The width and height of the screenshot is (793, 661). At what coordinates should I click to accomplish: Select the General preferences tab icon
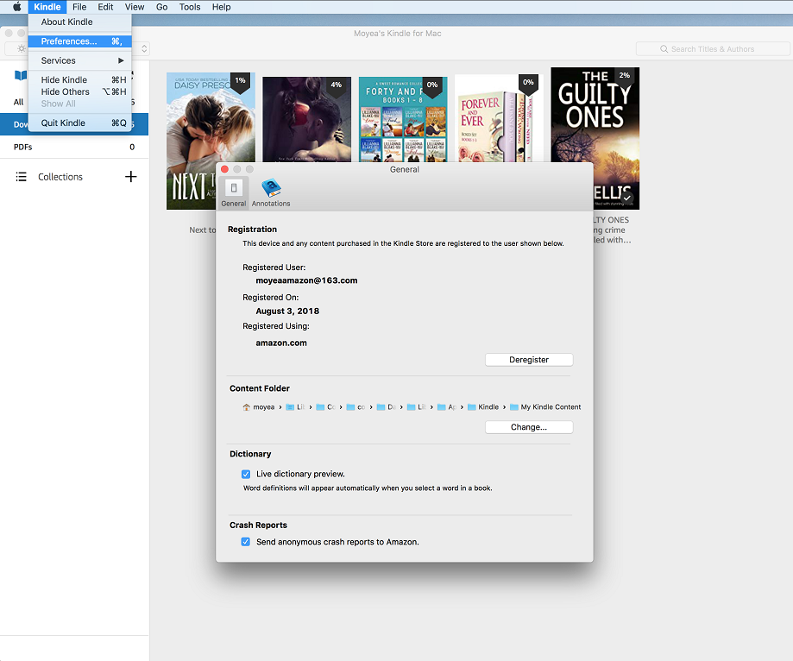tap(233, 190)
